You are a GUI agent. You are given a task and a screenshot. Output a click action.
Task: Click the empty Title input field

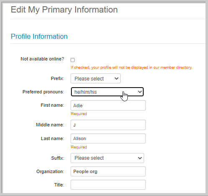[108, 185]
